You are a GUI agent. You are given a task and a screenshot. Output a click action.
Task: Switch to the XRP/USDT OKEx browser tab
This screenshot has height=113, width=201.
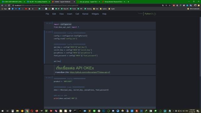pos(13,2)
